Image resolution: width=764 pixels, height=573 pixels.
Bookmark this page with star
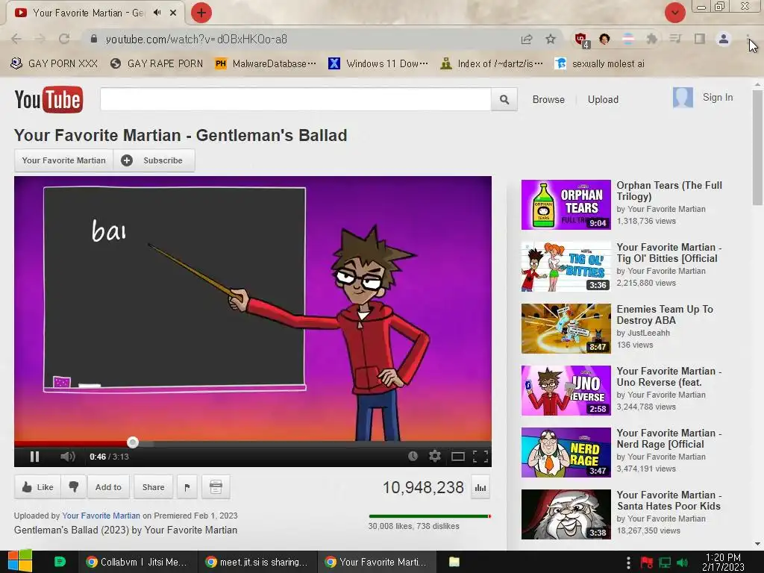click(551, 39)
